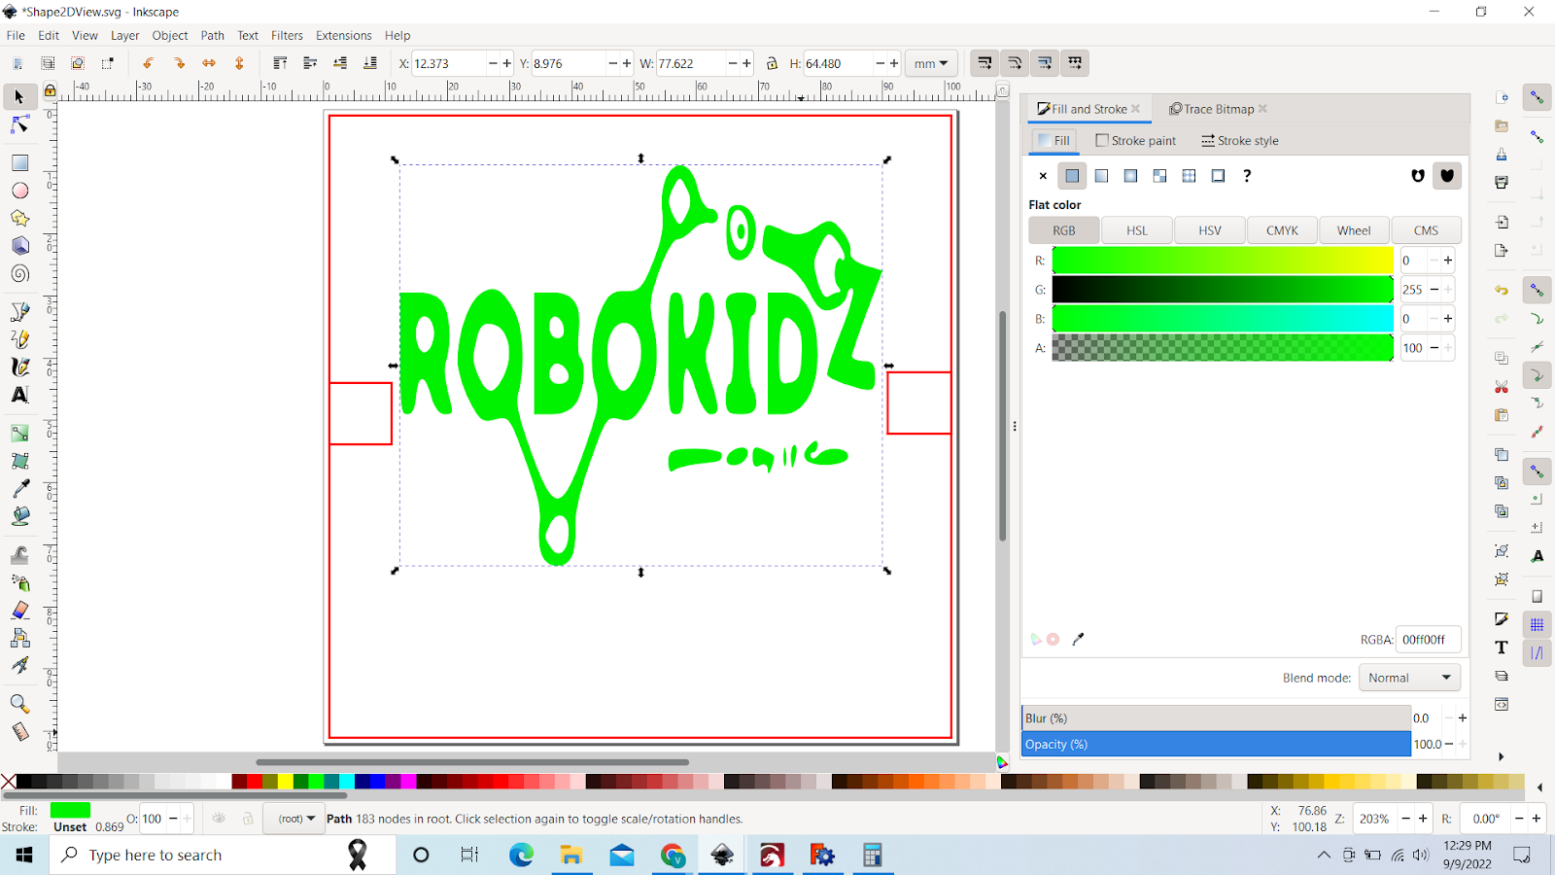This screenshot has height=875, width=1555.
Task: Select the 3D box tool
Action: 19,246
